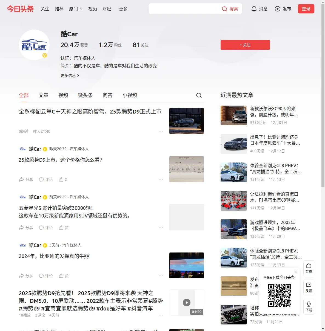Click the 25款腾势D9上市 price table thumbnail

click(x=187, y=169)
